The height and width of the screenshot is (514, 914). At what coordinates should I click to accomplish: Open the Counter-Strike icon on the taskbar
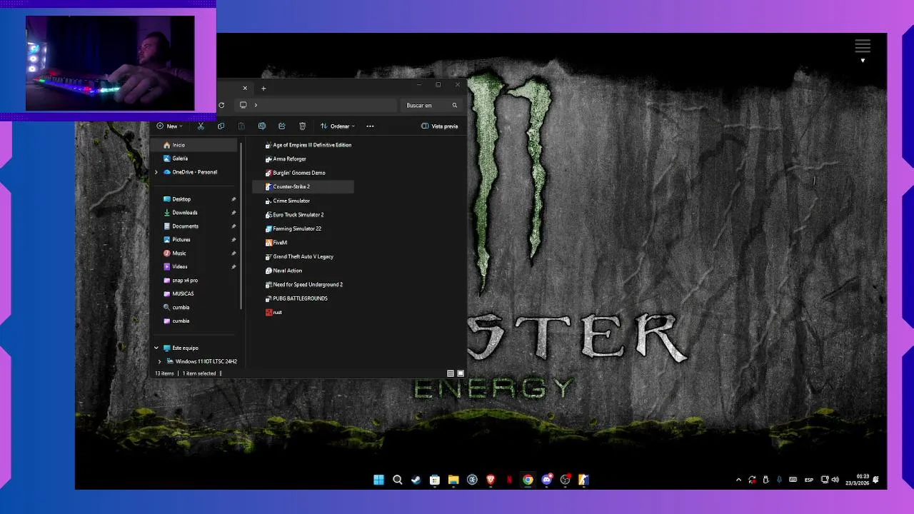(x=583, y=480)
